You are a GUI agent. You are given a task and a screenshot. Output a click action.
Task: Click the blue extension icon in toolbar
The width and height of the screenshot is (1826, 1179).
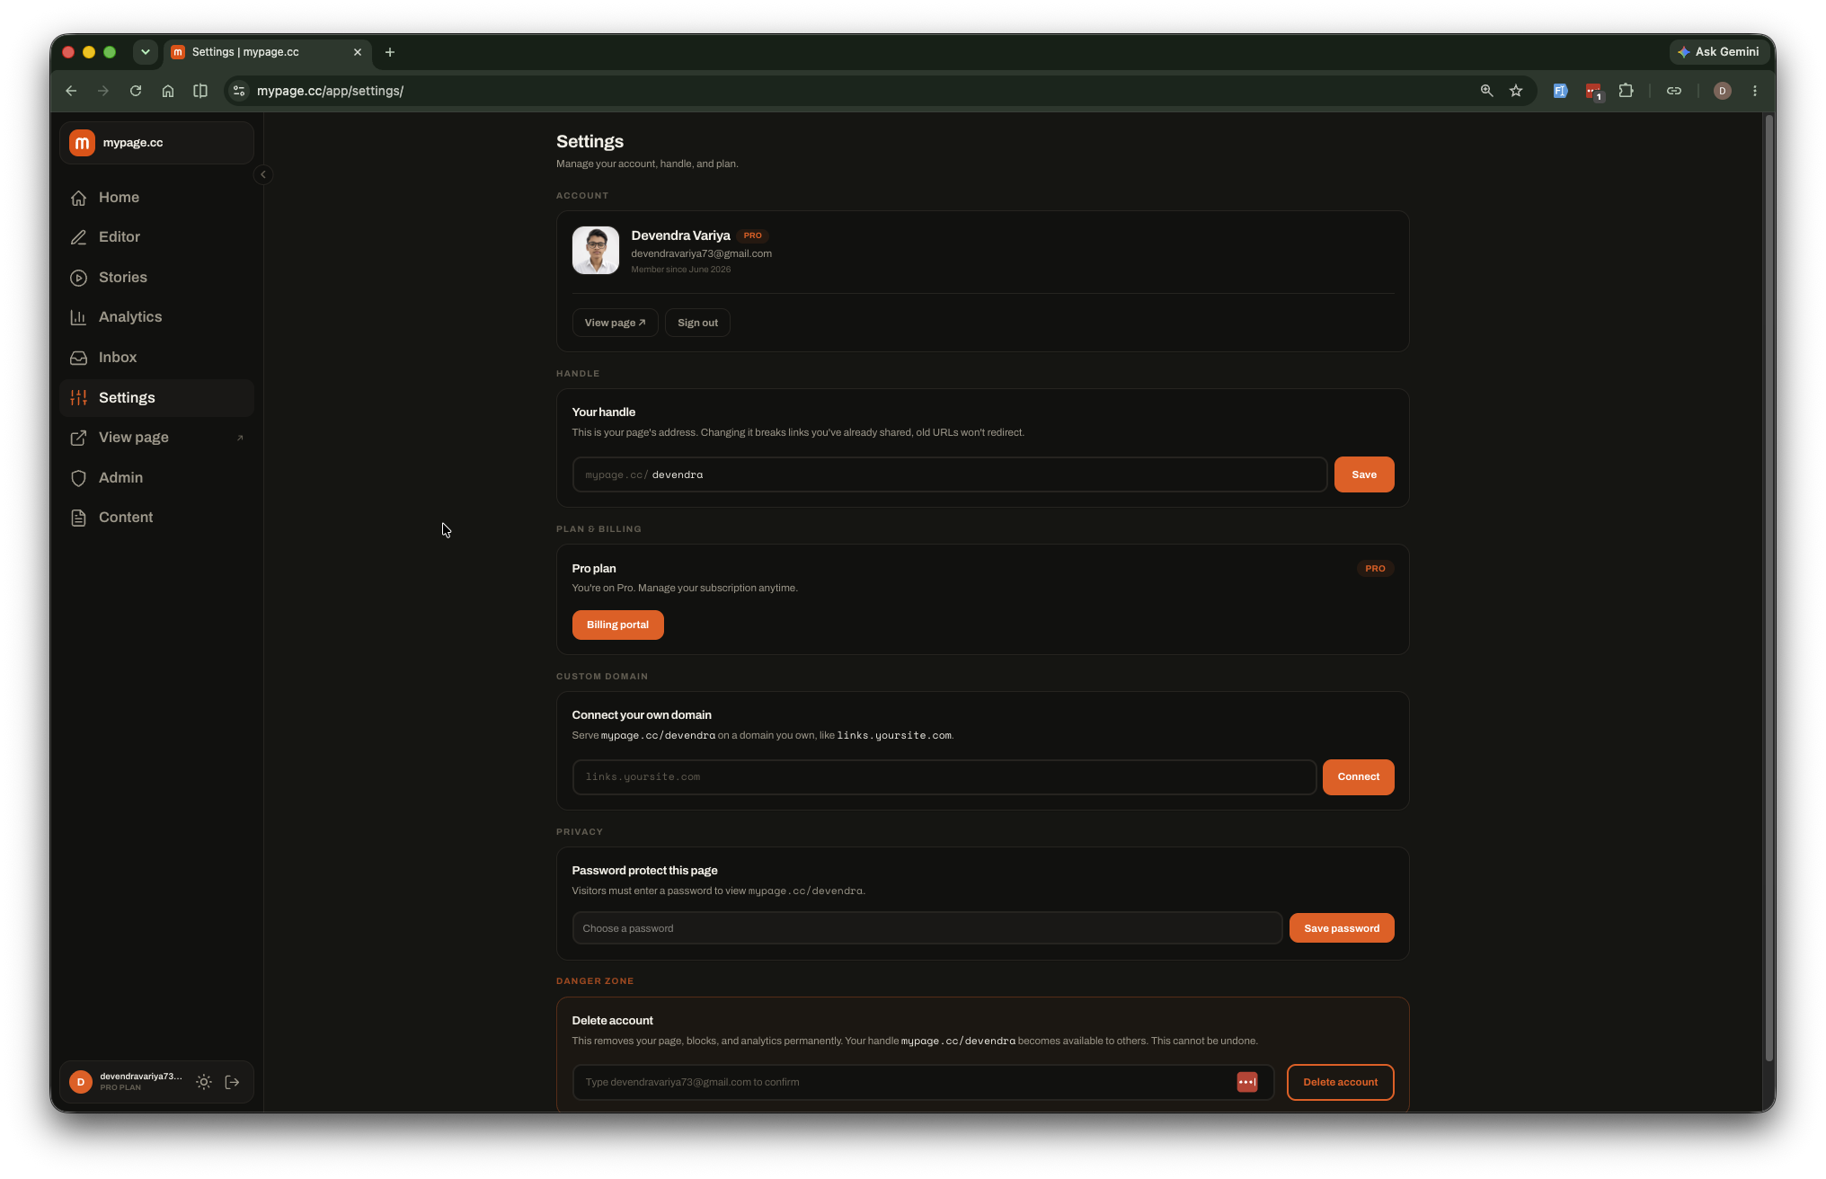pos(1560,91)
